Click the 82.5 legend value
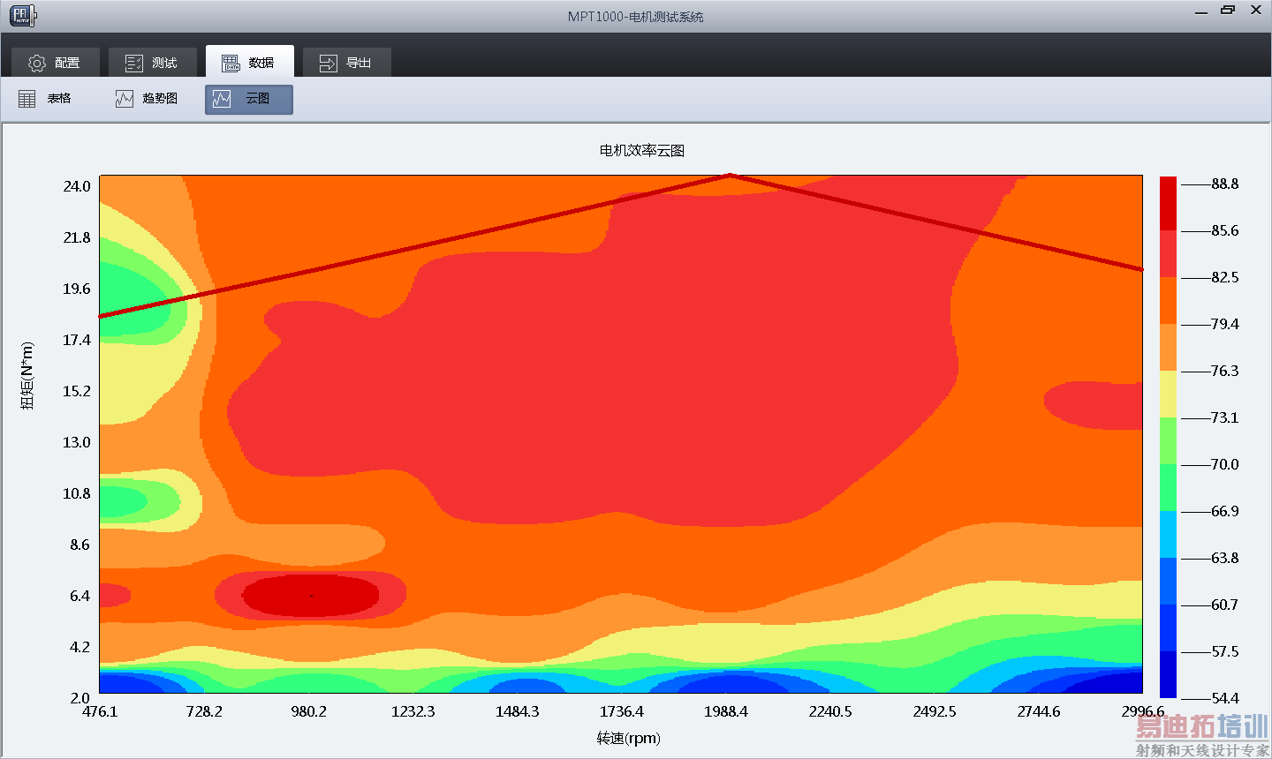 (x=1225, y=277)
